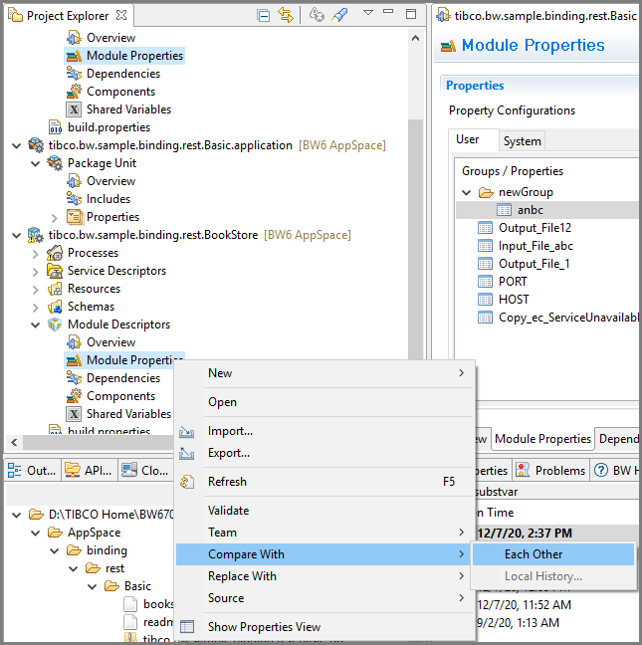Select the Output_File12 property

pos(535,228)
